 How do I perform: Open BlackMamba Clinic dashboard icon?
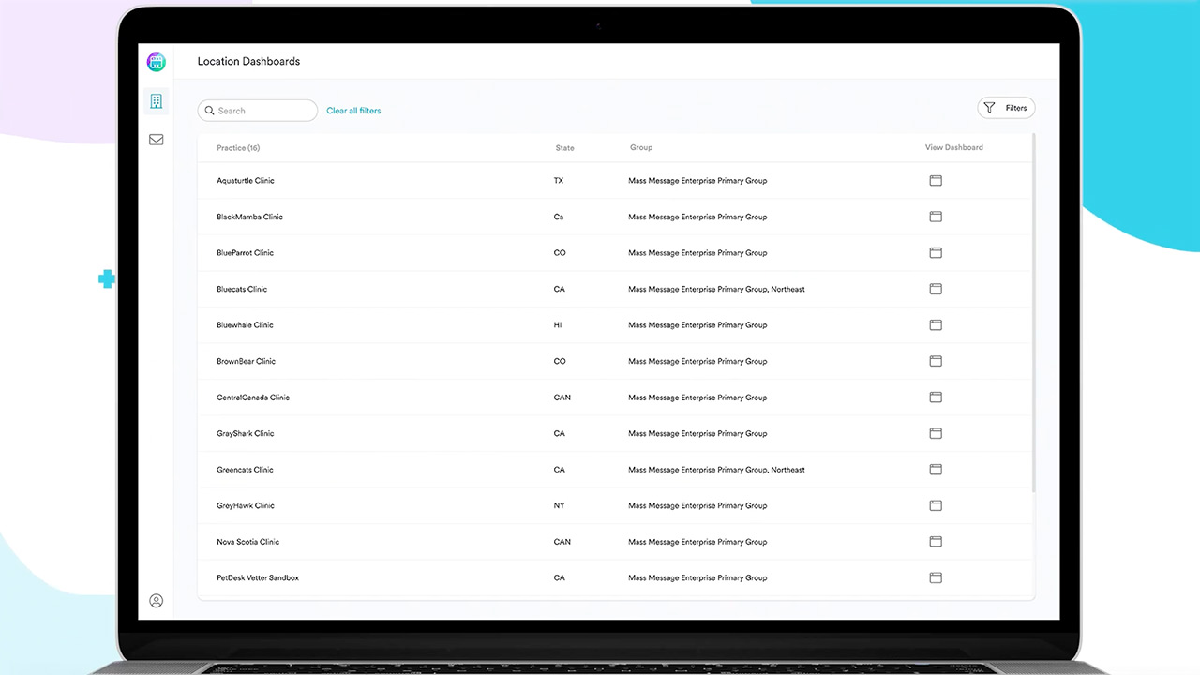pos(935,217)
